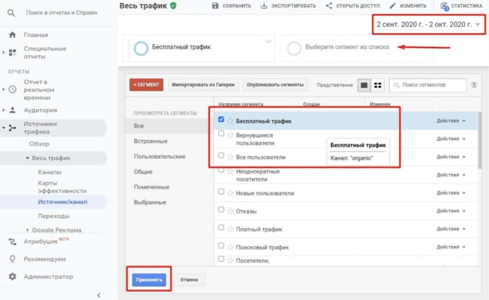Screen dimensions: 489x300
Task: Click the red + Сегмент button
Action: coord(146,85)
